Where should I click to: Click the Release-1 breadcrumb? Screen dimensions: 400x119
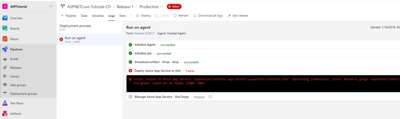[x=125, y=7]
